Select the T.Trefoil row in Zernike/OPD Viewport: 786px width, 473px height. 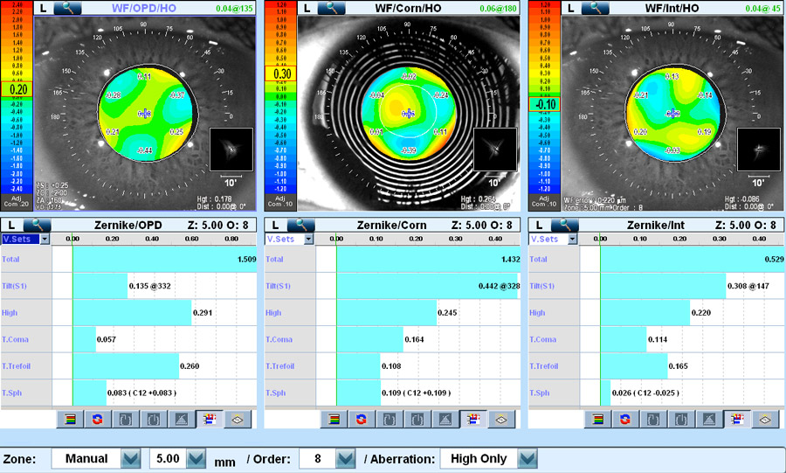(x=26, y=366)
